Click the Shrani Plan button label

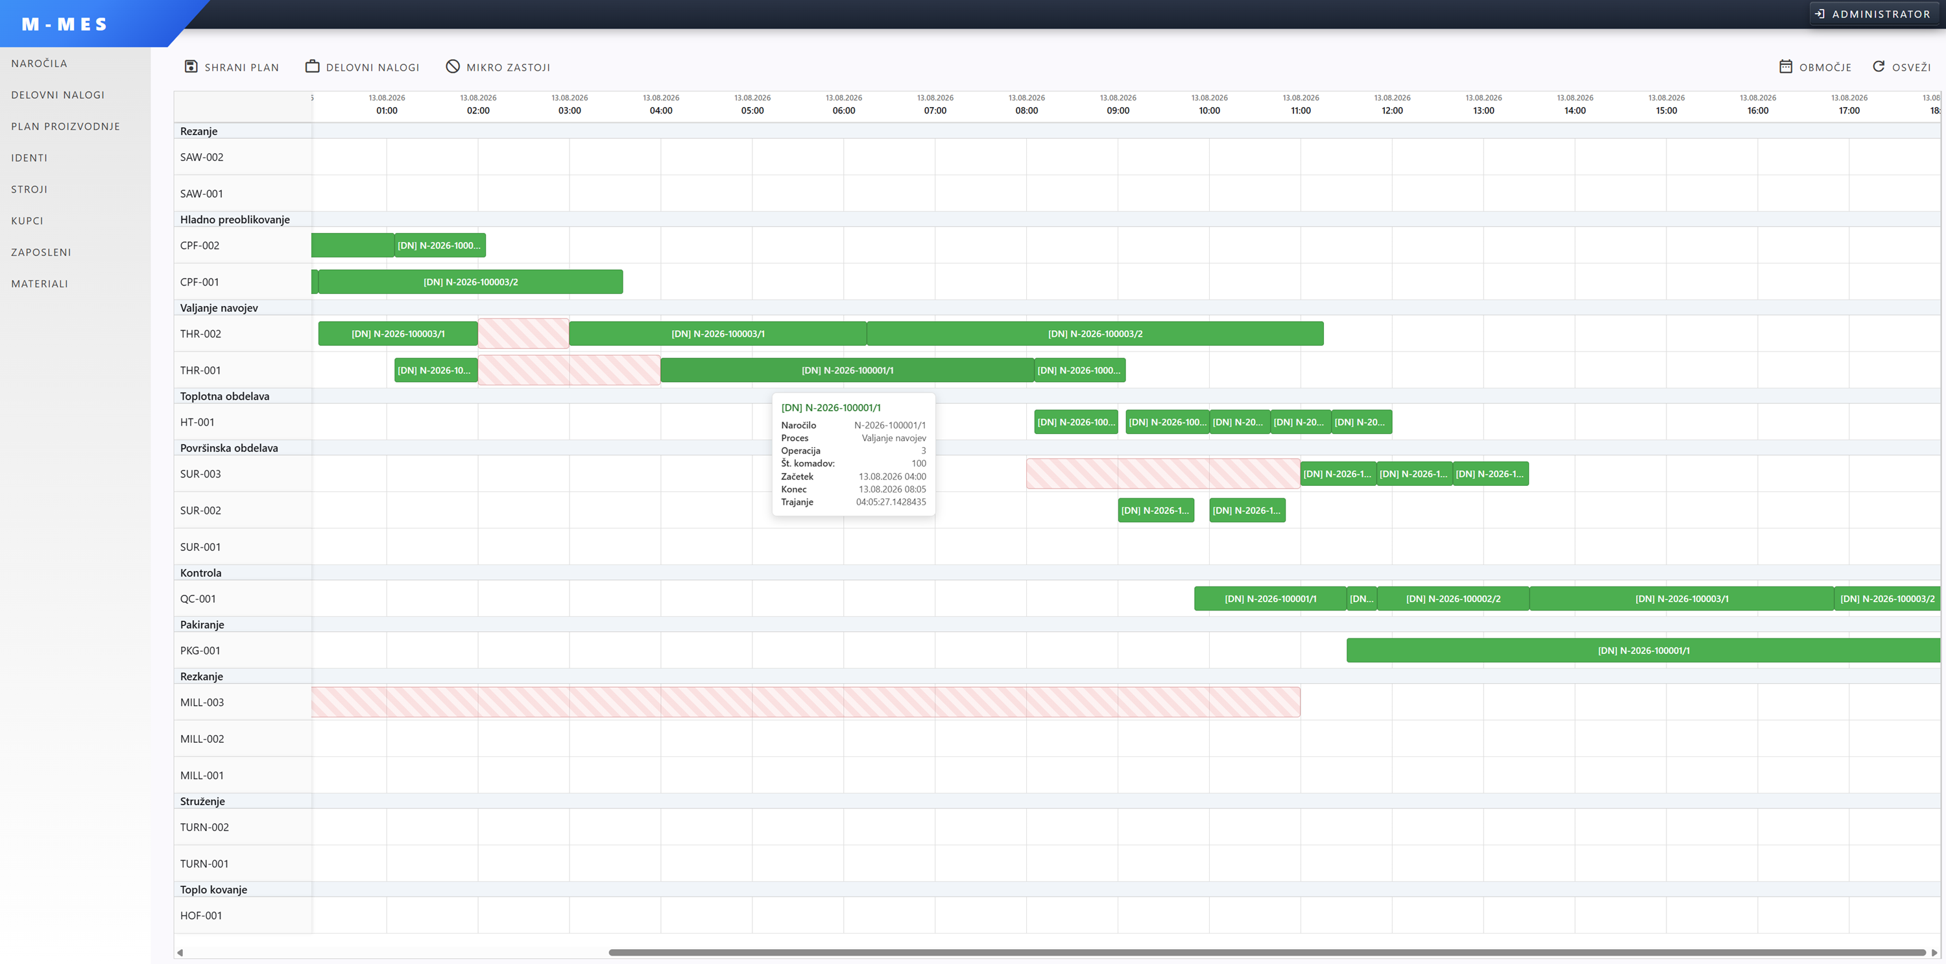[242, 67]
